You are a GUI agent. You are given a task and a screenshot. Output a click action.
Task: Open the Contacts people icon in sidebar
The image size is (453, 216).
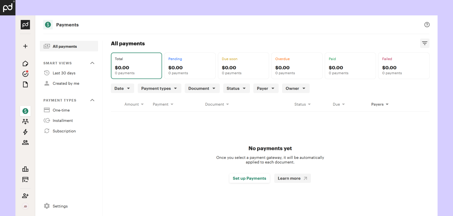[25, 142]
